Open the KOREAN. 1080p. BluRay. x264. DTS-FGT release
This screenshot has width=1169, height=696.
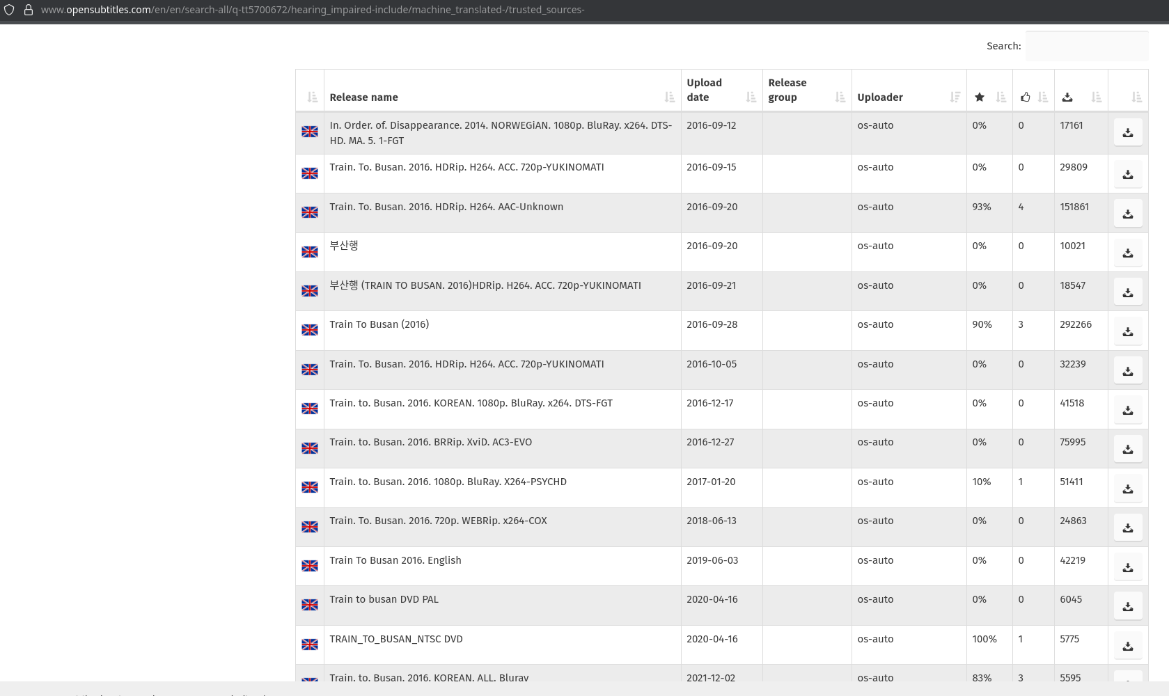(x=471, y=403)
